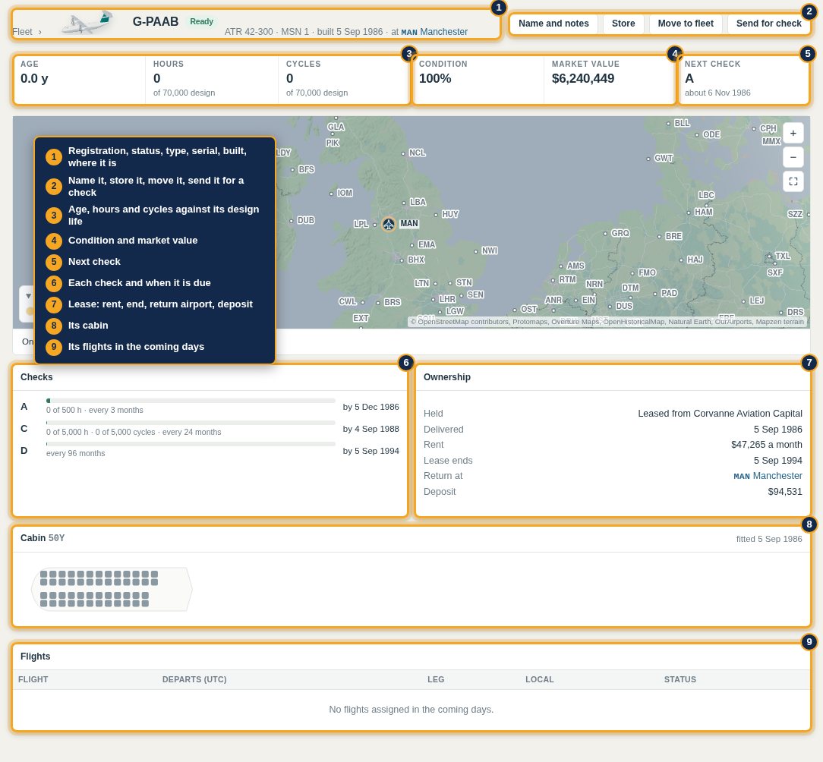
Task: Go back to Fleet breadcrumb
Action: (x=22, y=32)
